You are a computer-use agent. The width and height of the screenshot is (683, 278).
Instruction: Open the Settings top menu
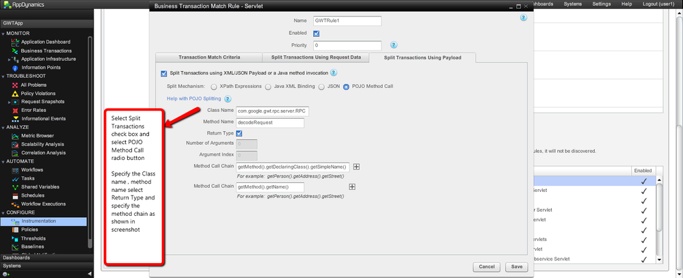[602, 4]
